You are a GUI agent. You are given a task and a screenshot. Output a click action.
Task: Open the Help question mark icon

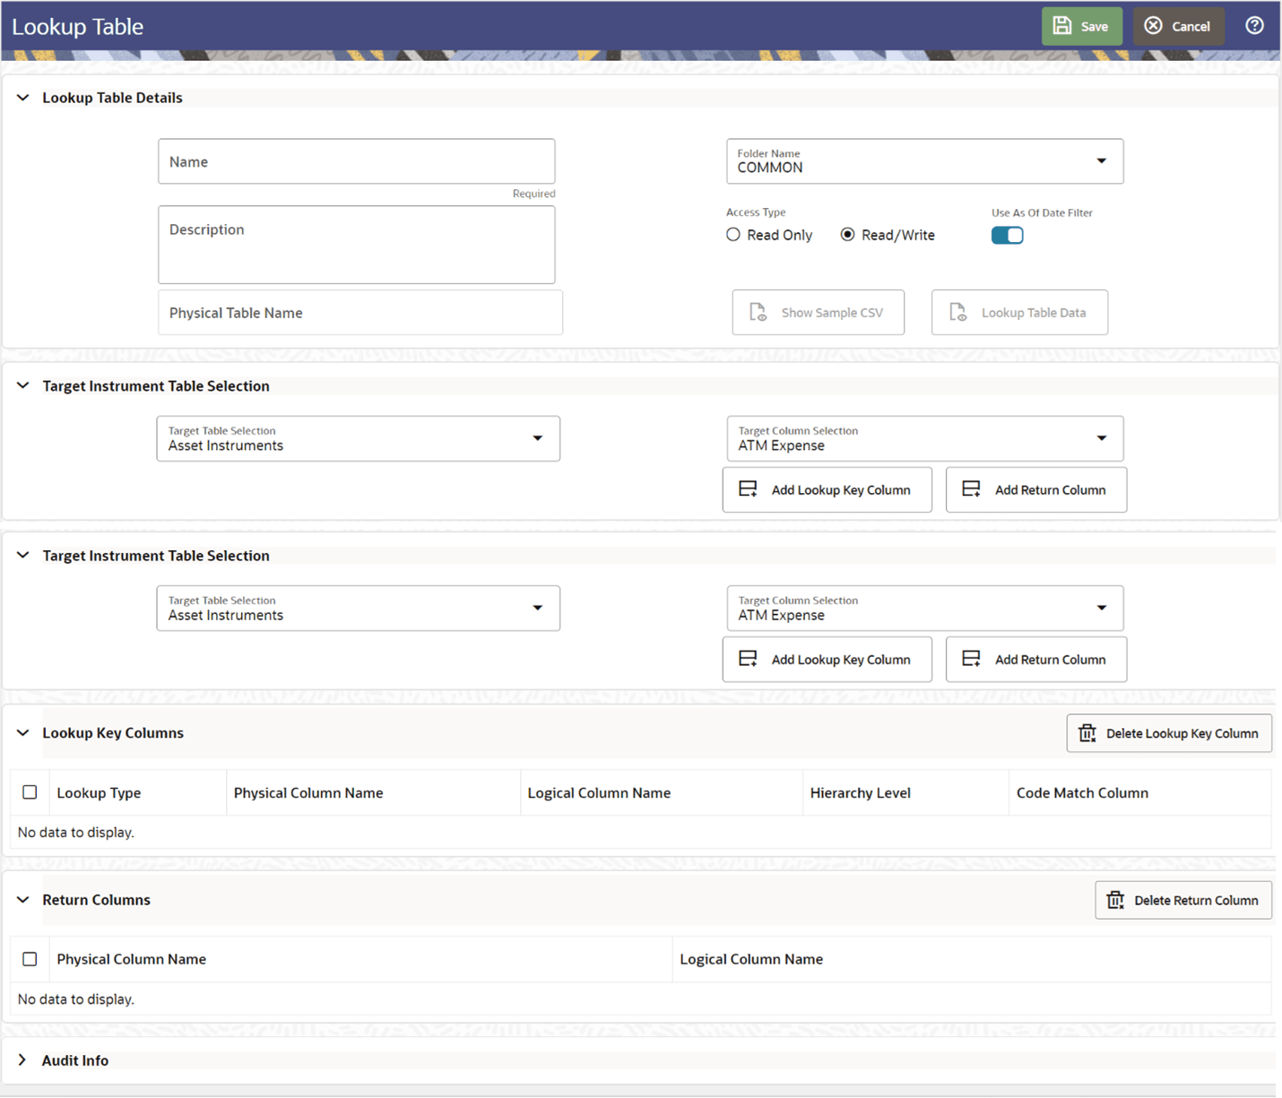click(x=1254, y=25)
